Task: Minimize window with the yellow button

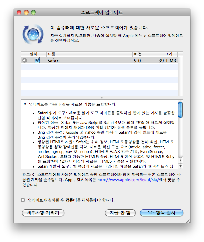Action: click(26, 12)
